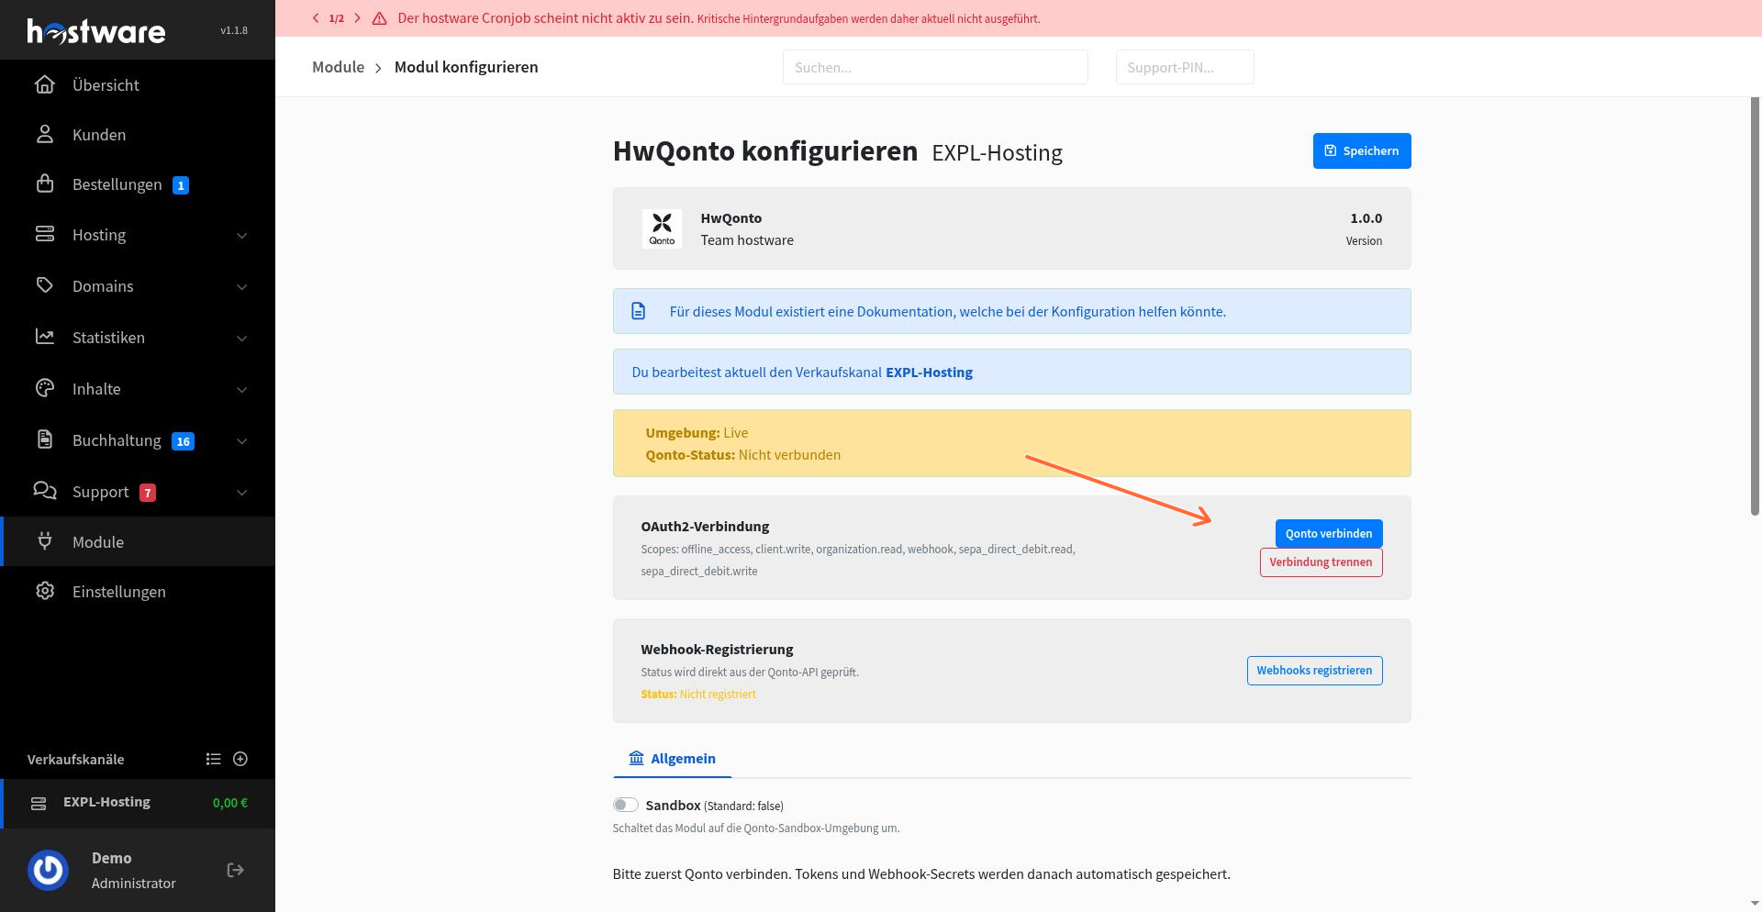Click the EXPL-Hosting server icon
This screenshot has height=912, width=1762.
tap(39, 804)
